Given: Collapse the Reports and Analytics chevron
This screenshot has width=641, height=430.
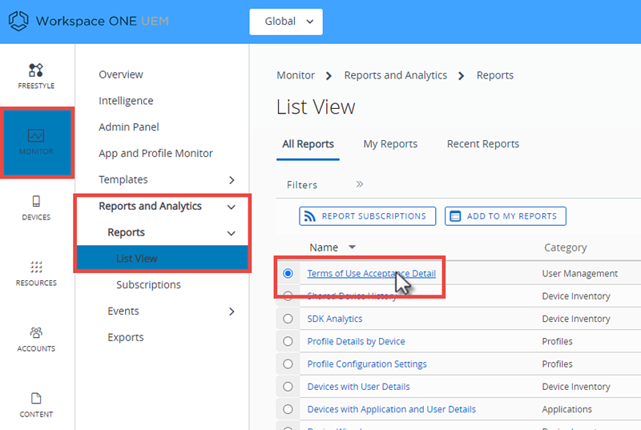Looking at the screenshot, I should coord(232,207).
